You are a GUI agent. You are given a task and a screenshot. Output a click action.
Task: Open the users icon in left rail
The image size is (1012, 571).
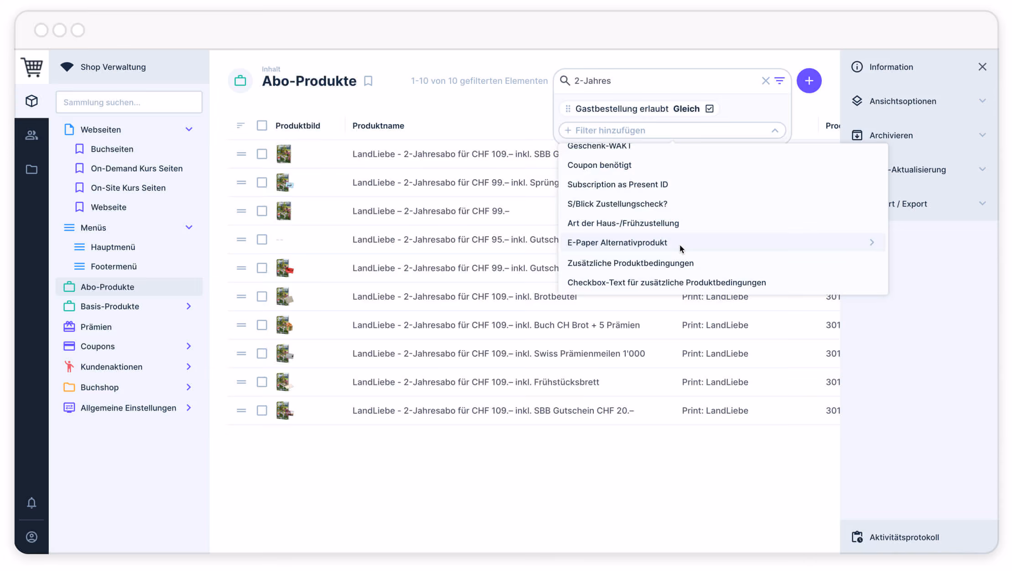[31, 135]
